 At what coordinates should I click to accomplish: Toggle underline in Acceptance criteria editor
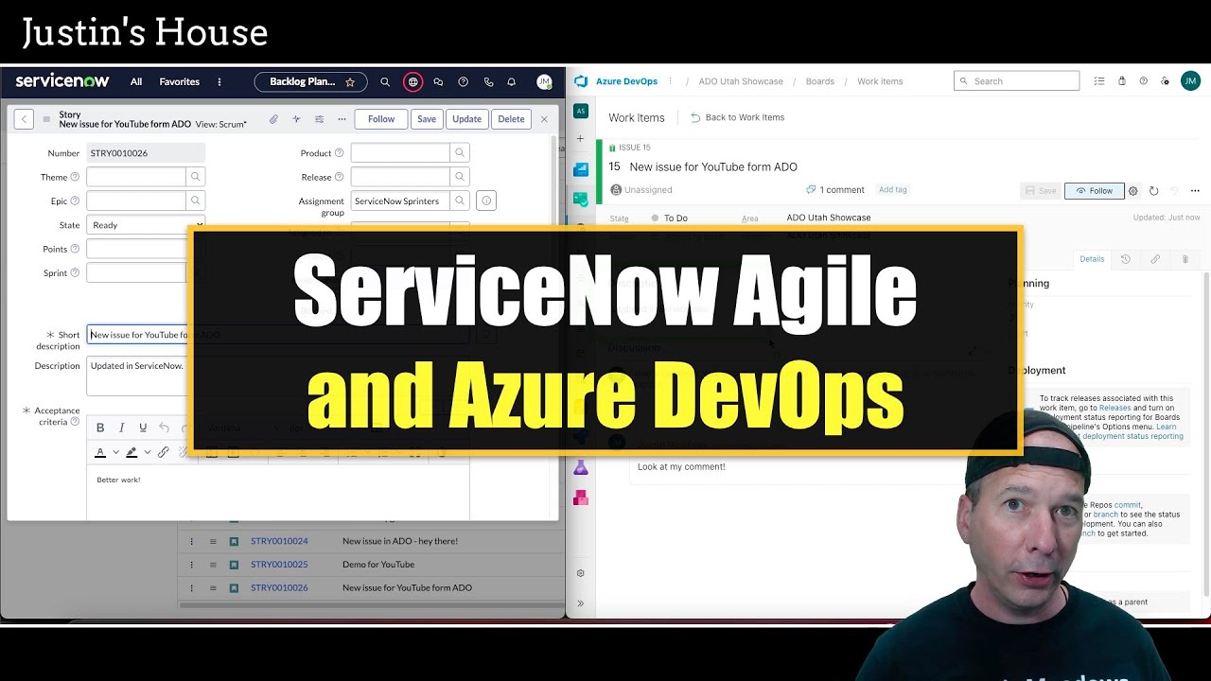143,428
